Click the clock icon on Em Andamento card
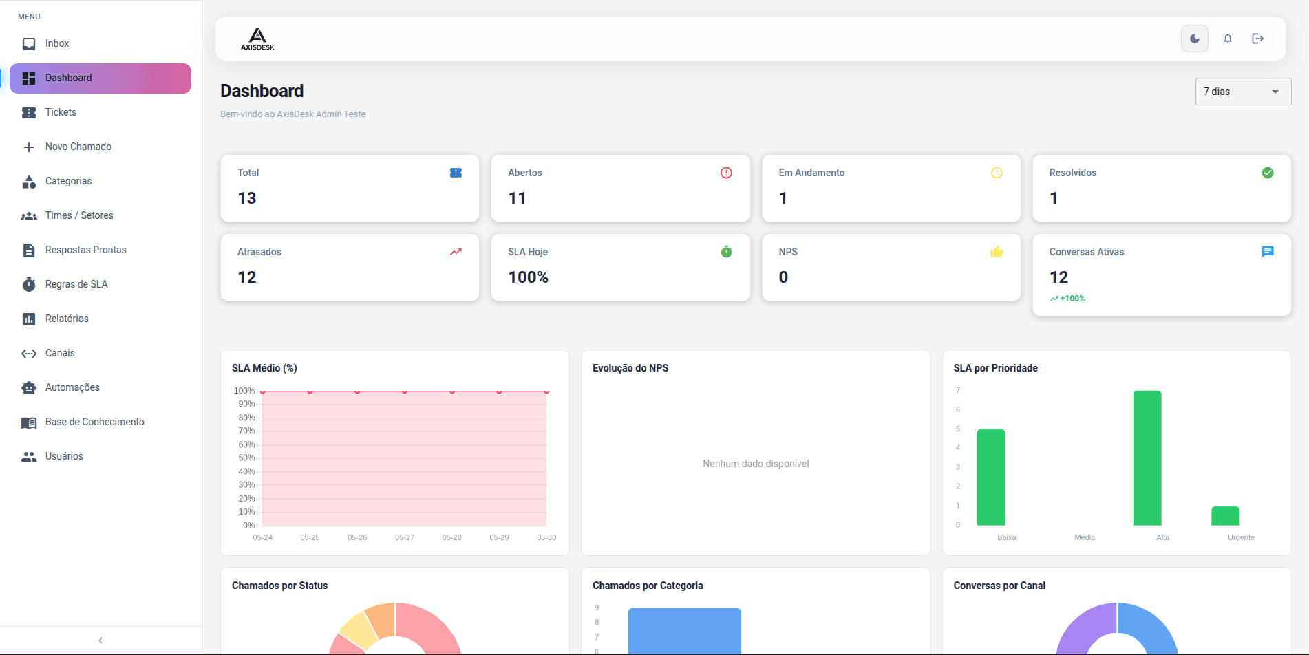This screenshot has height=655, width=1309. point(997,173)
